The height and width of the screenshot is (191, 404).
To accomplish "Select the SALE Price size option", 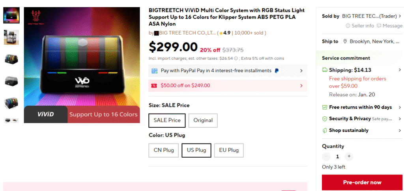I will pyautogui.click(x=167, y=120).
